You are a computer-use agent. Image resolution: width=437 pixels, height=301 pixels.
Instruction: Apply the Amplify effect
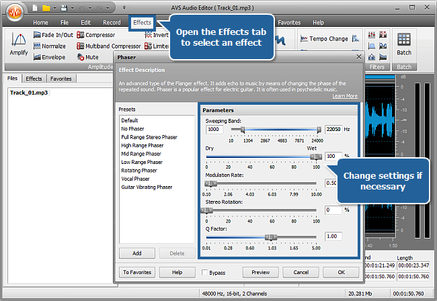click(19, 44)
